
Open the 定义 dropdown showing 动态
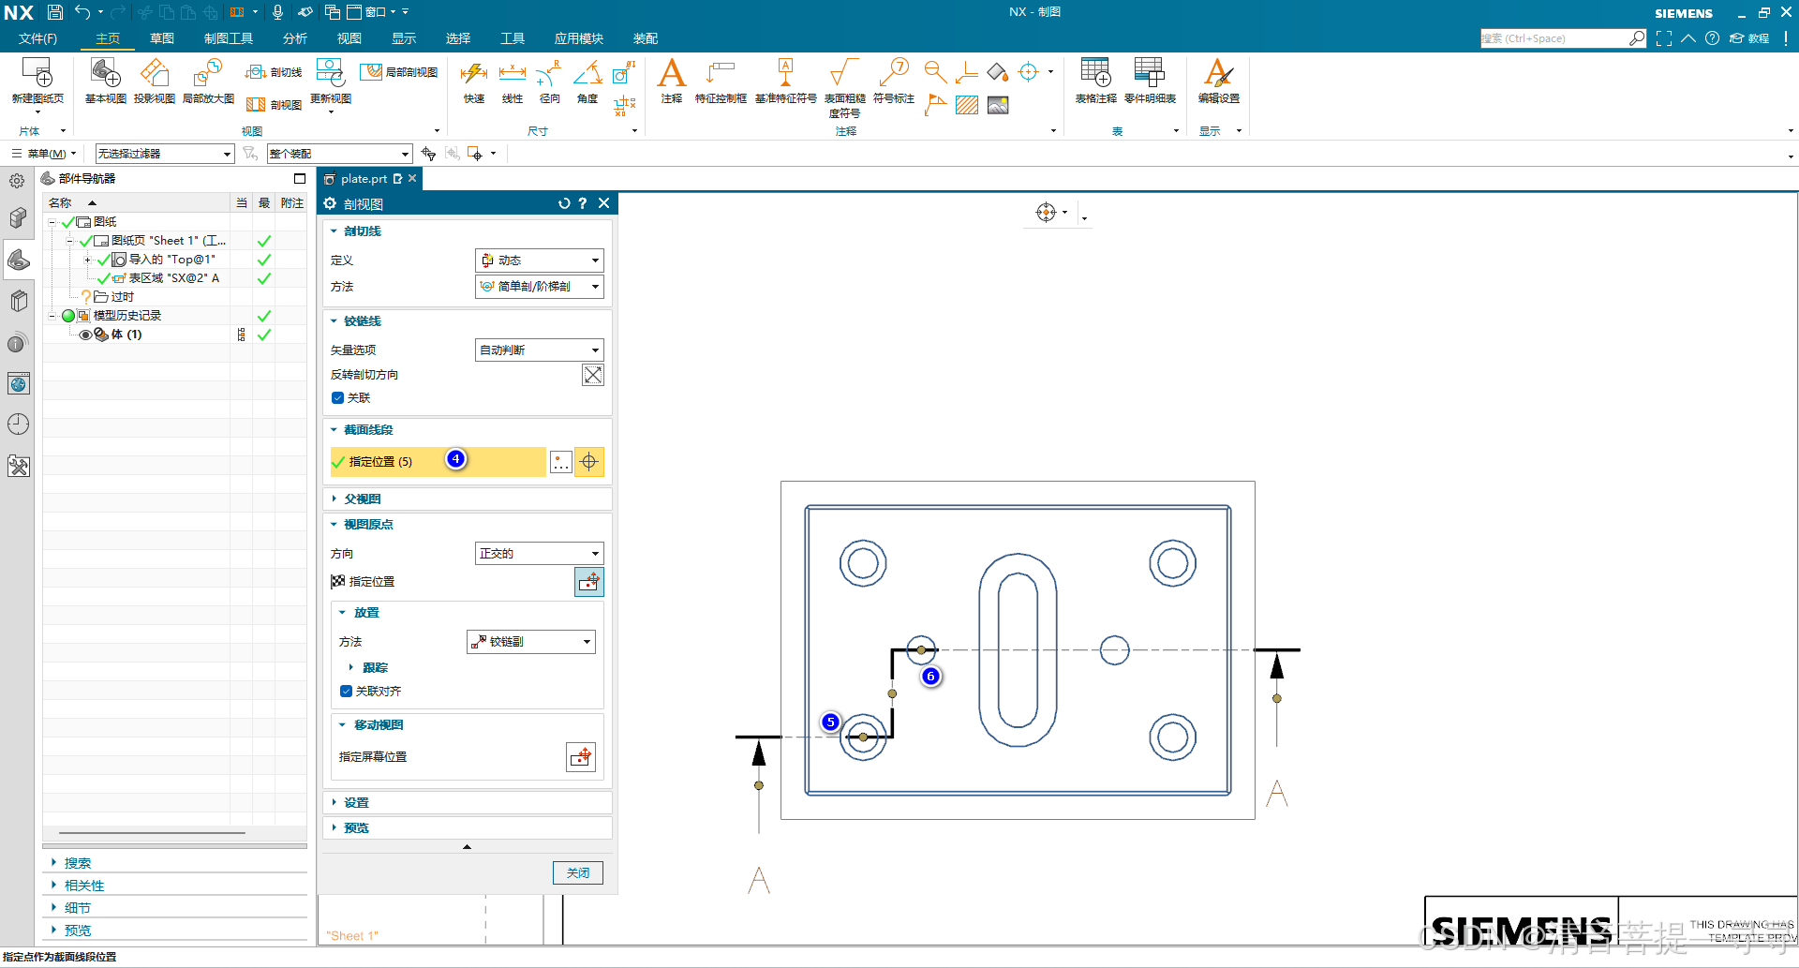point(540,261)
